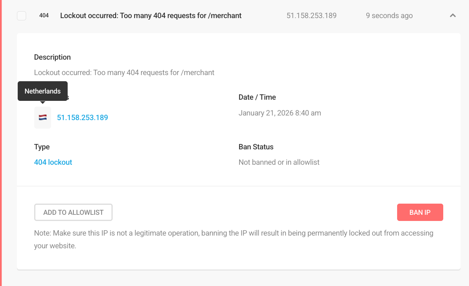The width and height of the screenshot is (469, 286).
Task: Select the Description heading
Action: tap(52, 57)
